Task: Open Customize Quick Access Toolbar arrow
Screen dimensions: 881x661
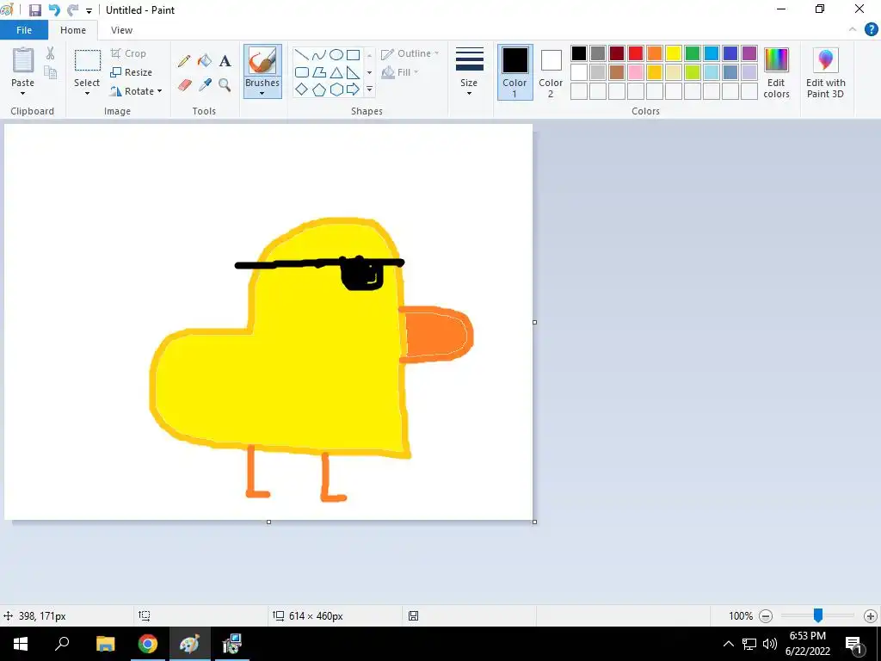Action: pyautogui.click(x=89, y=10)
